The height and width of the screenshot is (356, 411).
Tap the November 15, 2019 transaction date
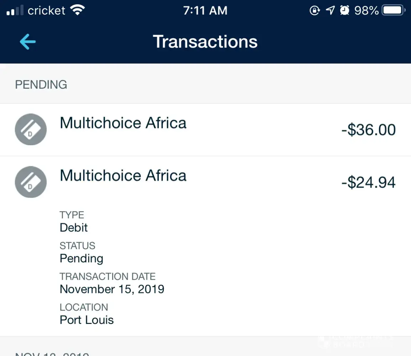click(112, 289)
